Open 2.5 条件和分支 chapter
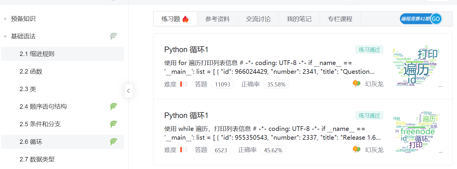 pos(62,124)
